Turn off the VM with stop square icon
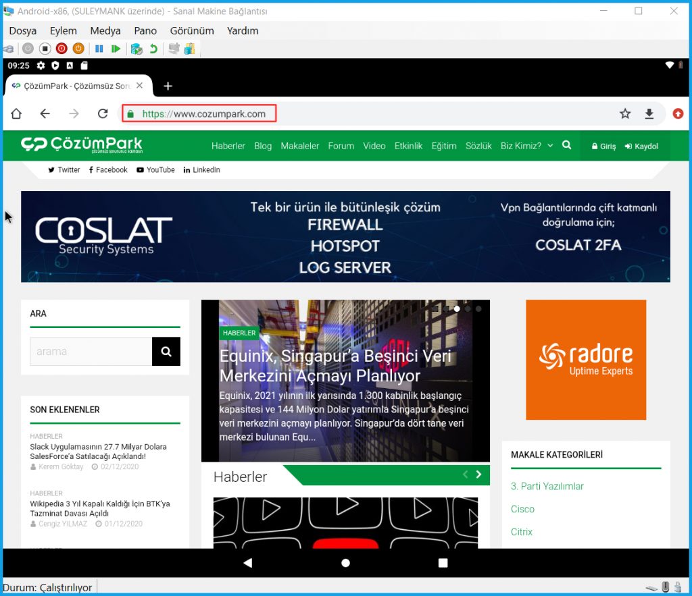Viewport: 692px width, 596px height. point(45,49)
